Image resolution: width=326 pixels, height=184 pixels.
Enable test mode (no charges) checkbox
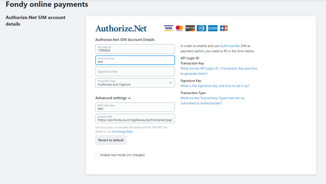[x=97, y=155]
